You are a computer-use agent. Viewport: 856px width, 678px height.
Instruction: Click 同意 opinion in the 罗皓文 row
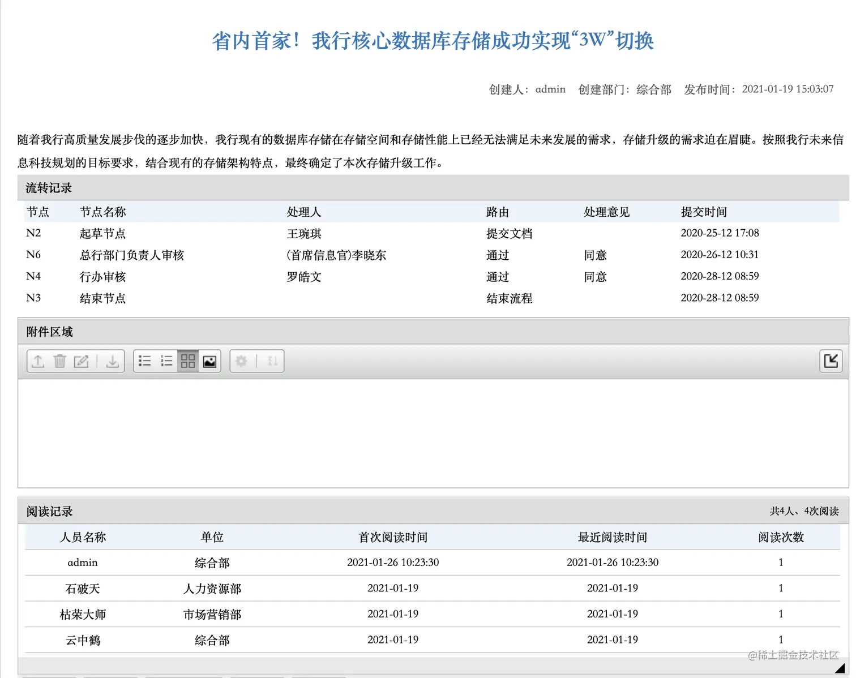click(x=595, y=277)
